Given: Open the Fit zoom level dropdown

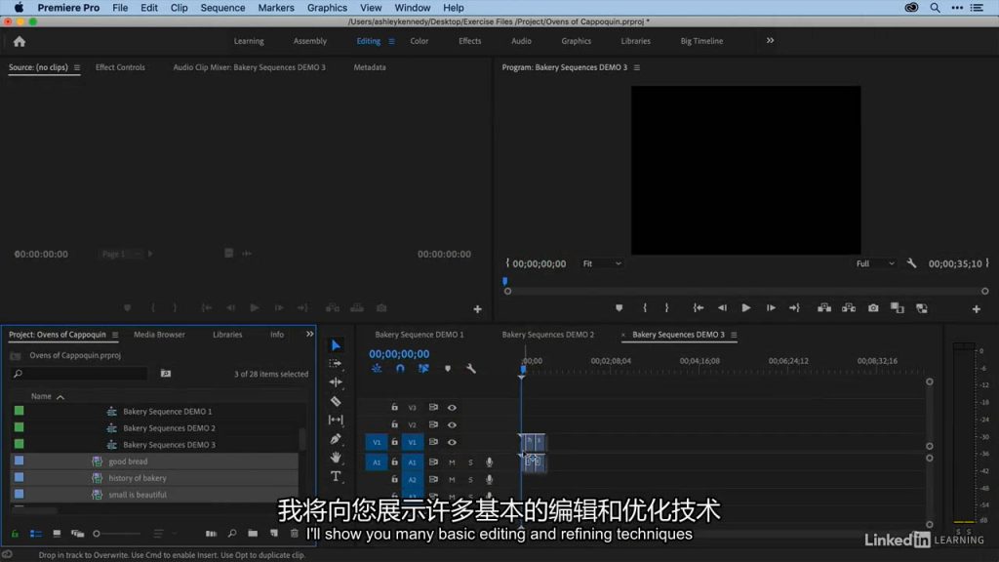Looking at the screenshot, I should pyautogui.click(x=601, y=263).
